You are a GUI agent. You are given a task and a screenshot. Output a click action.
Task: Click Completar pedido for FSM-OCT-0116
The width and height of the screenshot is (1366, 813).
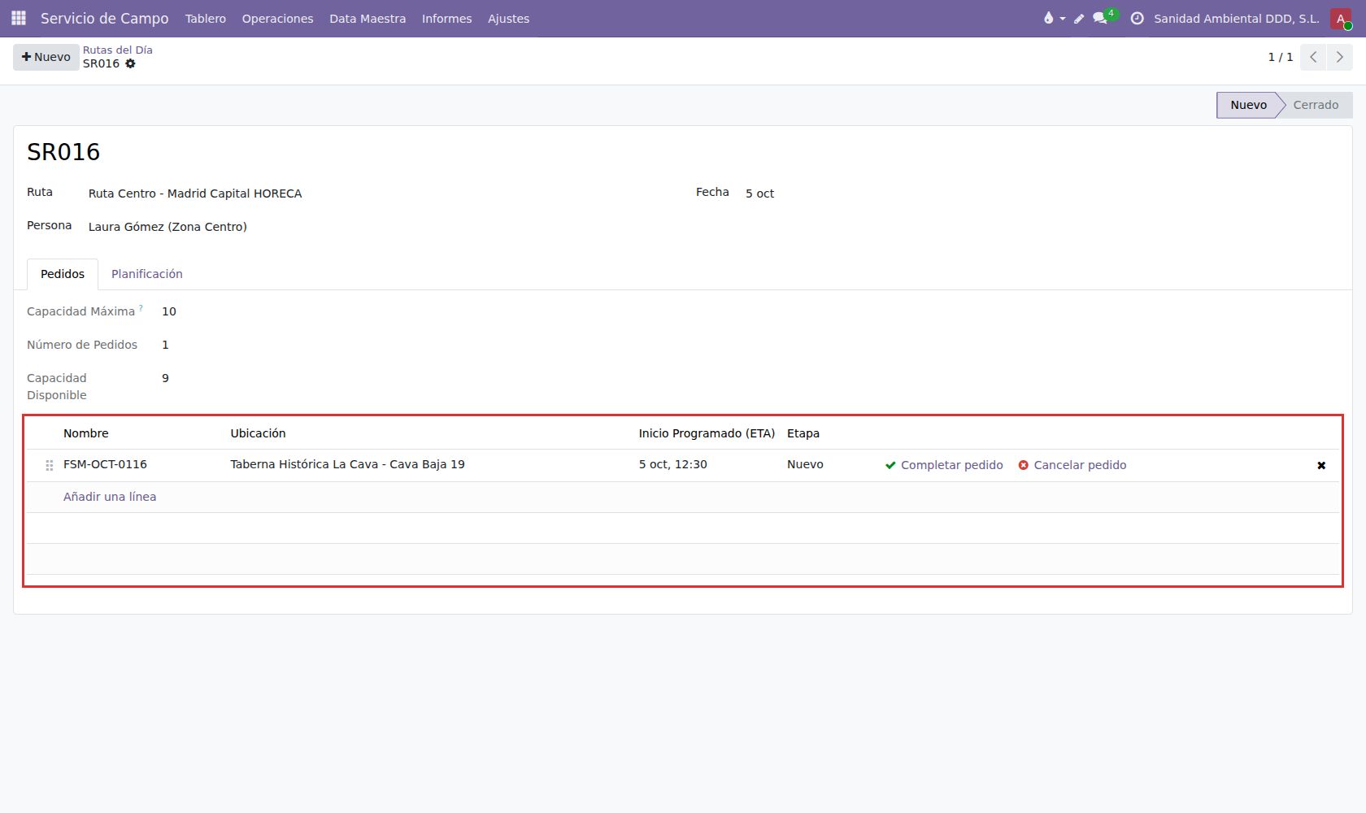(x=944, y=465)
